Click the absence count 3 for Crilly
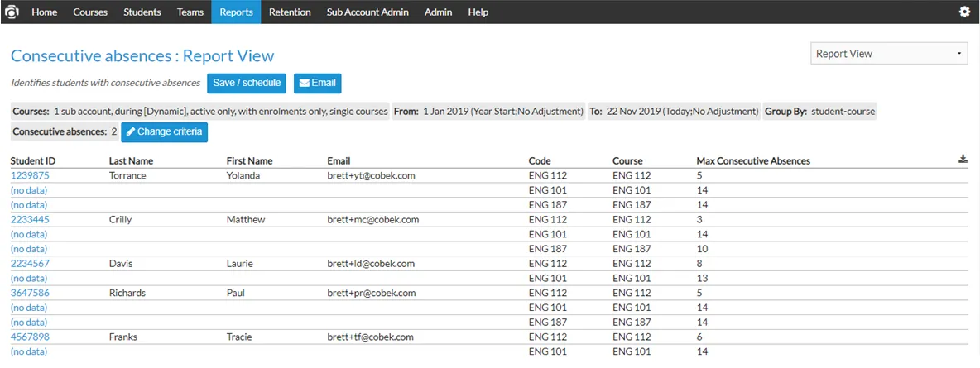The width and height of the screenshot is (980, 368). click(699, 219)
